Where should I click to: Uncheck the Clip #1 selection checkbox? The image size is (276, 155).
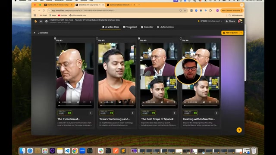tap(55, 38)
